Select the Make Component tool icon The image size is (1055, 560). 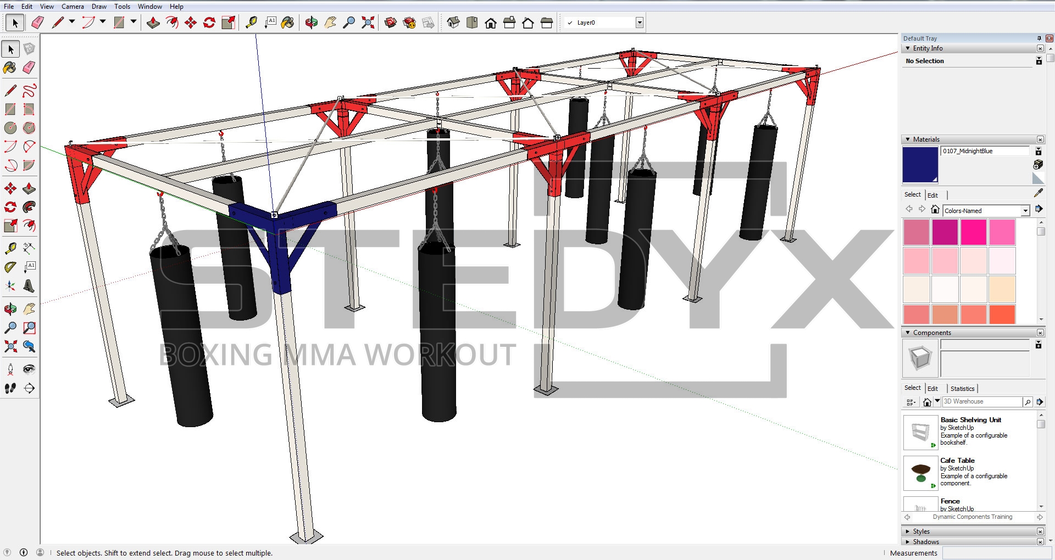point(29,49)
